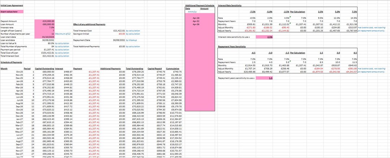Click the '10.0' Repayment Years value
Screen dimensions: 390x158
tap(339, 62)
